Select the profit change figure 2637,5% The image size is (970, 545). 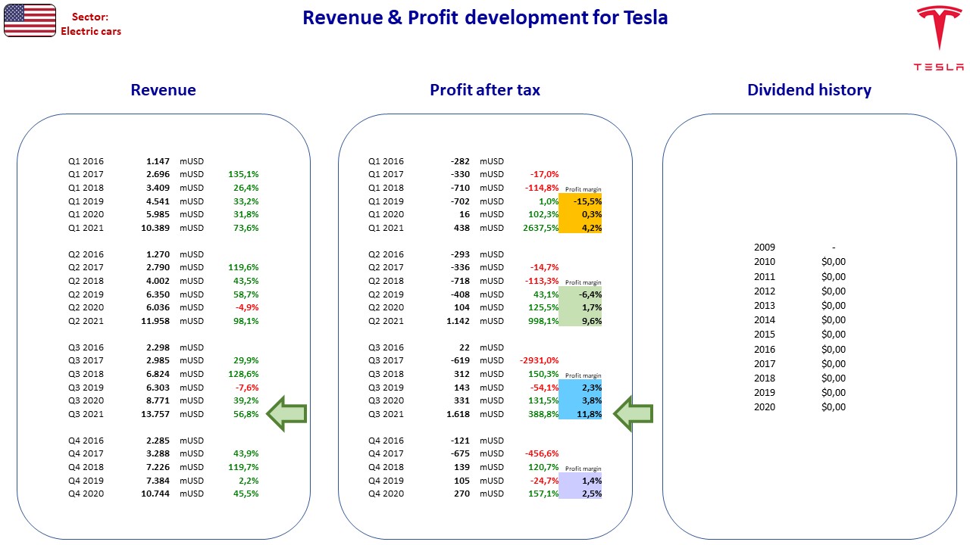point(541,228)
